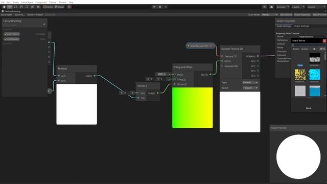Open the Account dropdown
Screen dimensions: 327x184
(283, 7)
